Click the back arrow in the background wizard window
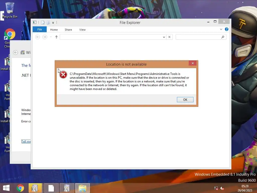257x193 pixels. point(15,53)
